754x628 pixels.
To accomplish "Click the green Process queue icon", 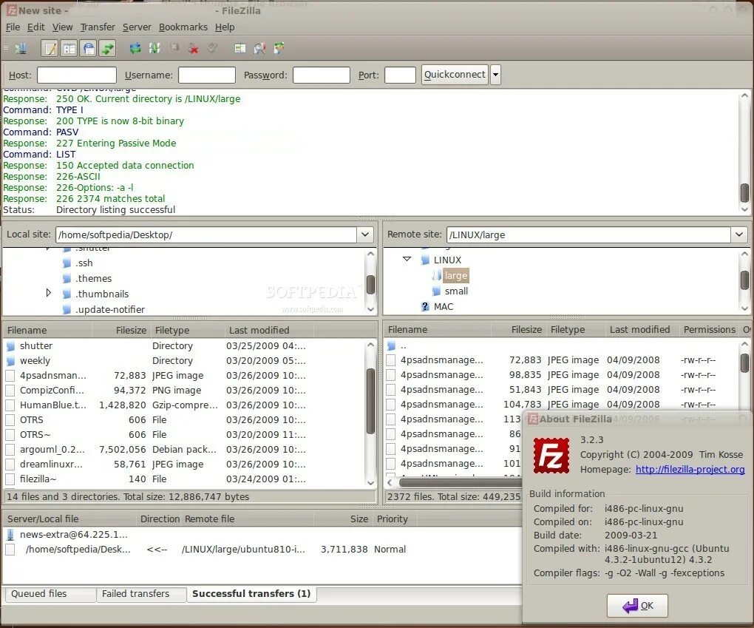I will tap(154, 48).
